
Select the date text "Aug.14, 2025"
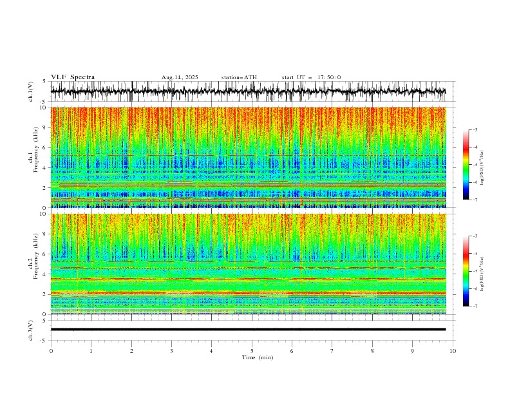pyautogui.click(x=180, y=77)
